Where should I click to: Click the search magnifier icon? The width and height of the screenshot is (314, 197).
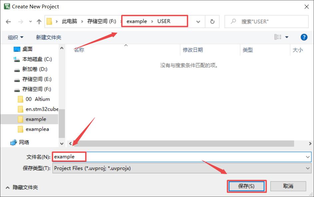point(233,21)
